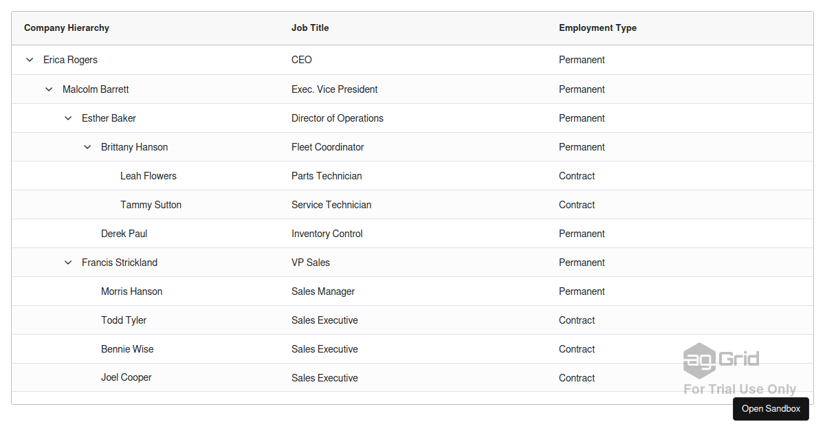Click on Joel Cooper's name
Viewport: 825px width, 433px height.
[x=126, y=377]
